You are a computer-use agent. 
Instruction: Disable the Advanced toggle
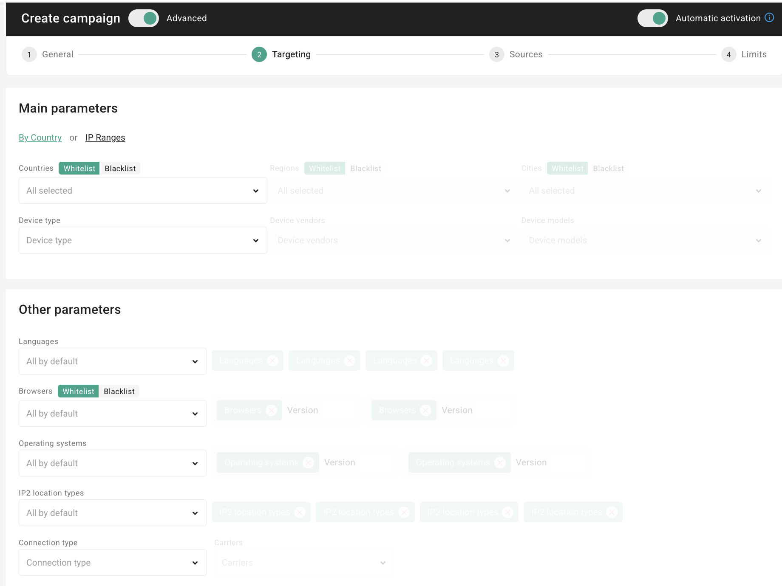click(143, 18)
